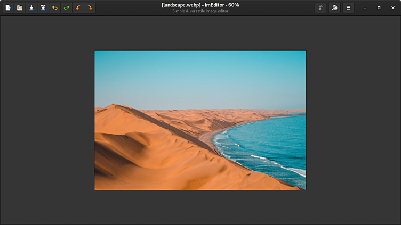
Task: Rotate the image right with orange arrow
Action: click(x=90, y=8)
